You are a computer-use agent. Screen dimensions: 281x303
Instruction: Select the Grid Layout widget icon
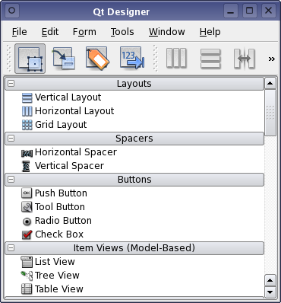[x=27, y=125]
